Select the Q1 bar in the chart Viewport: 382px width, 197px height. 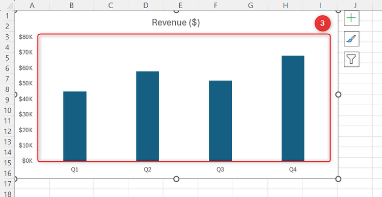(75, 126)
